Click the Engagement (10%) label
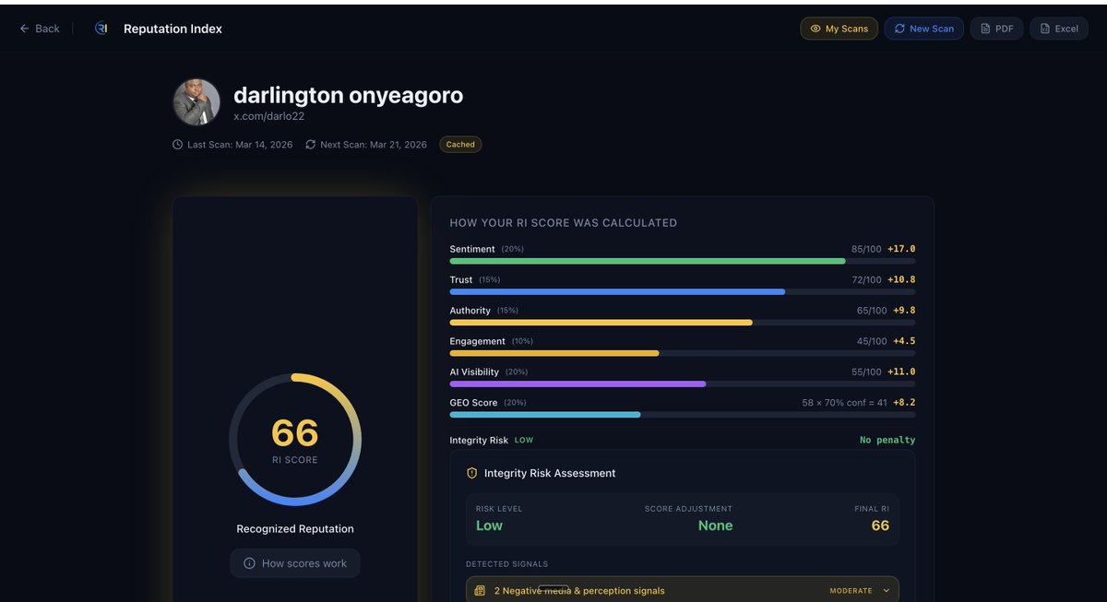Viewport: 1107px width, 602px height. click(491, 341)
